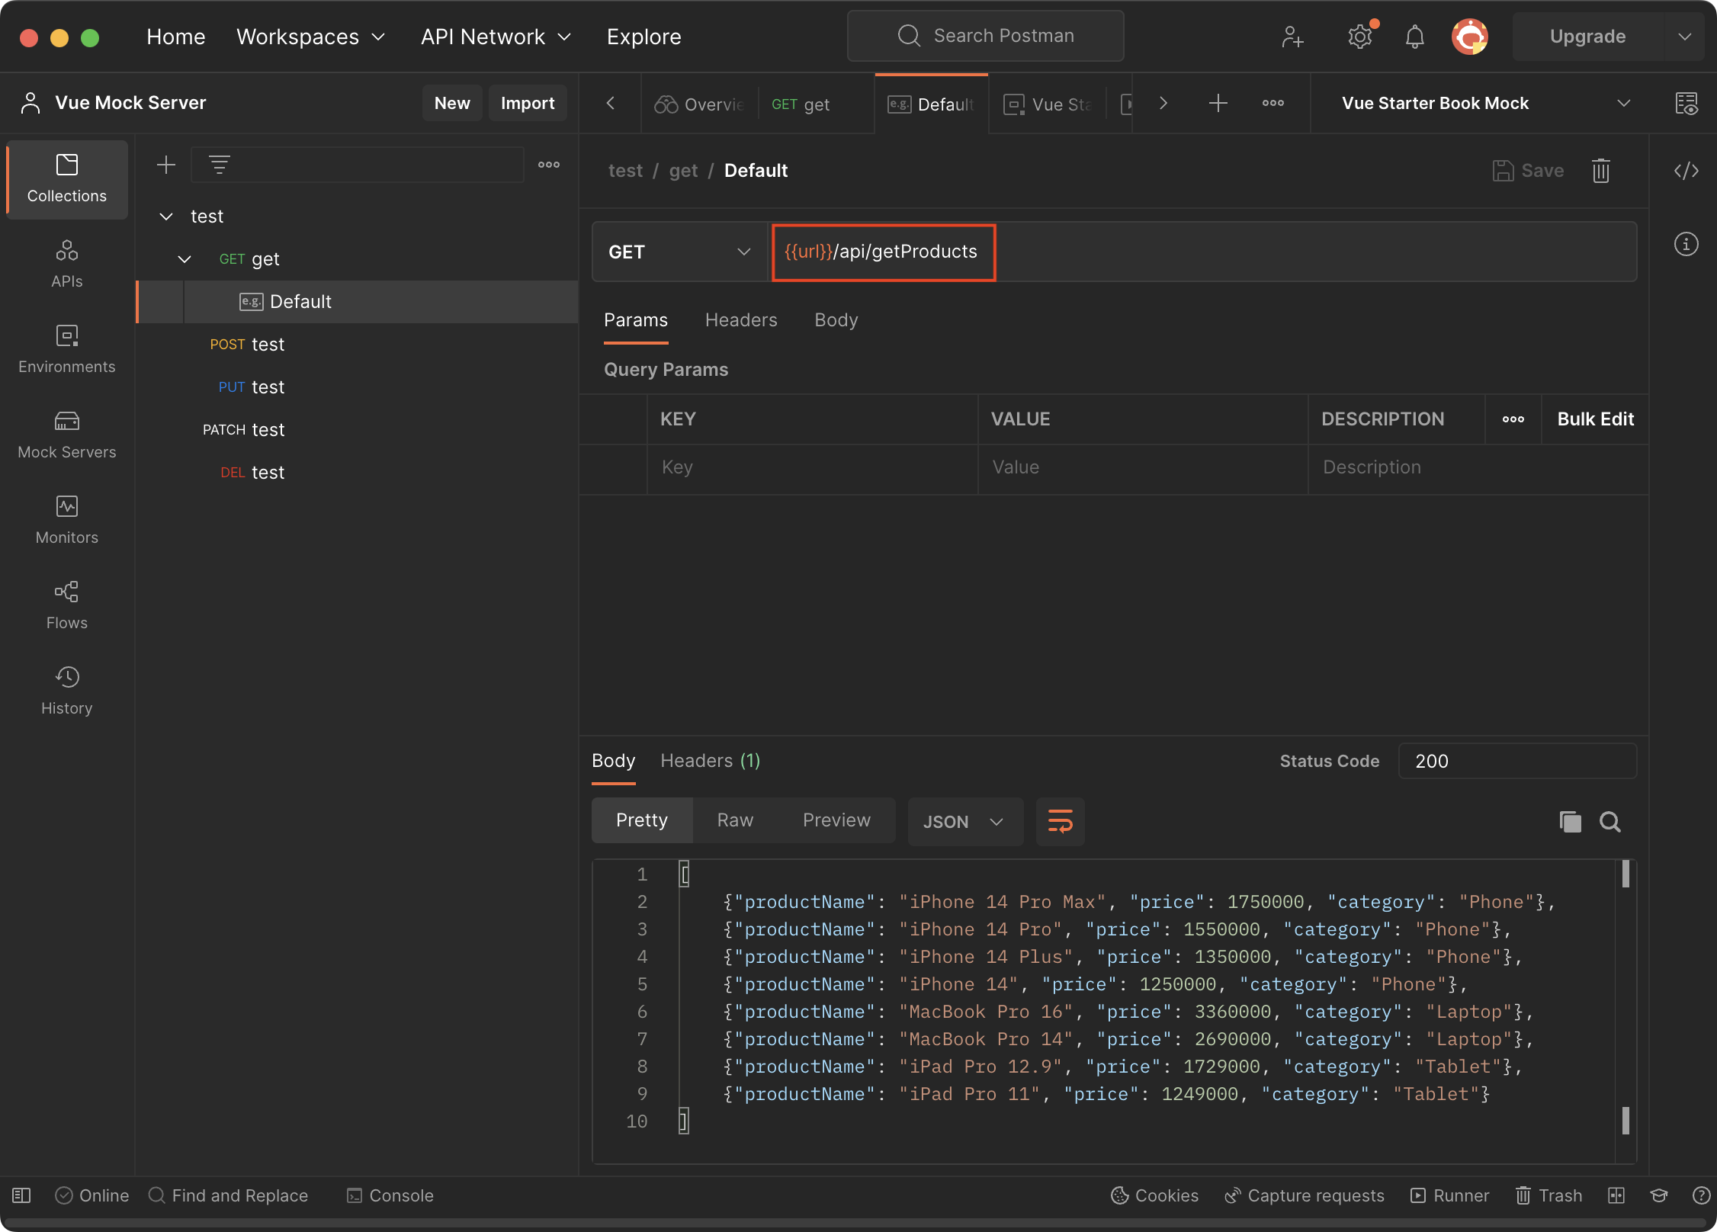Image resolution: width=1717 pixels, height=1232 pixels.
Task: Toggle the sidebar from status bar
Action: (21, 1195)
